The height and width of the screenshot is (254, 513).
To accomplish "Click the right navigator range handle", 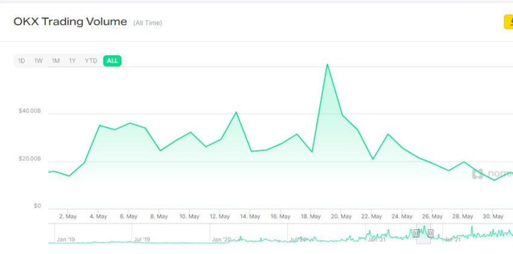I will (430, 233).
